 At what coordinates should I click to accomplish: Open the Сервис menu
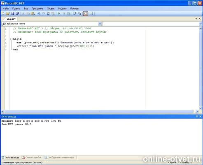click(51, 9)
